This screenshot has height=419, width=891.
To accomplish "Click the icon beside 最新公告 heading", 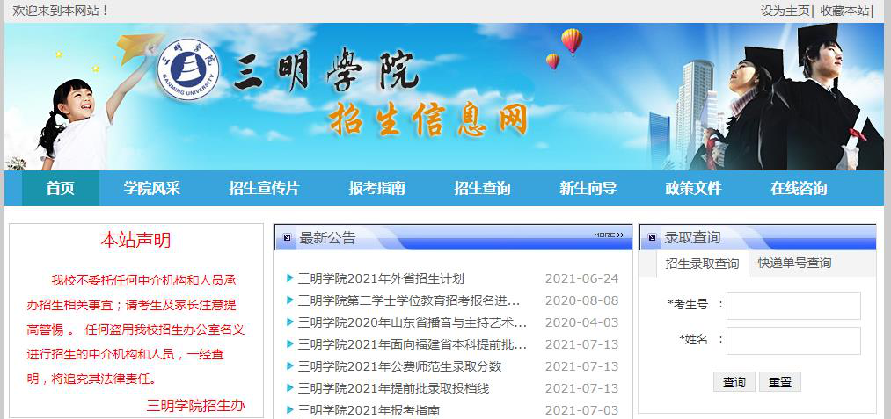I will click(287, 237).
